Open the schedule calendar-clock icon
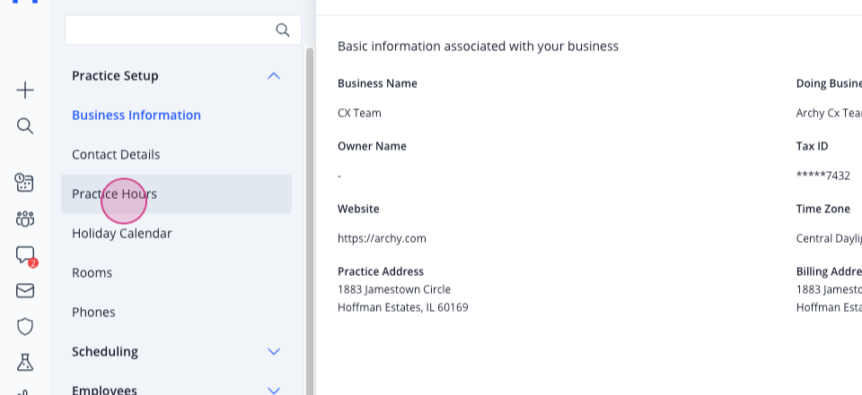 tap(24, 183)
